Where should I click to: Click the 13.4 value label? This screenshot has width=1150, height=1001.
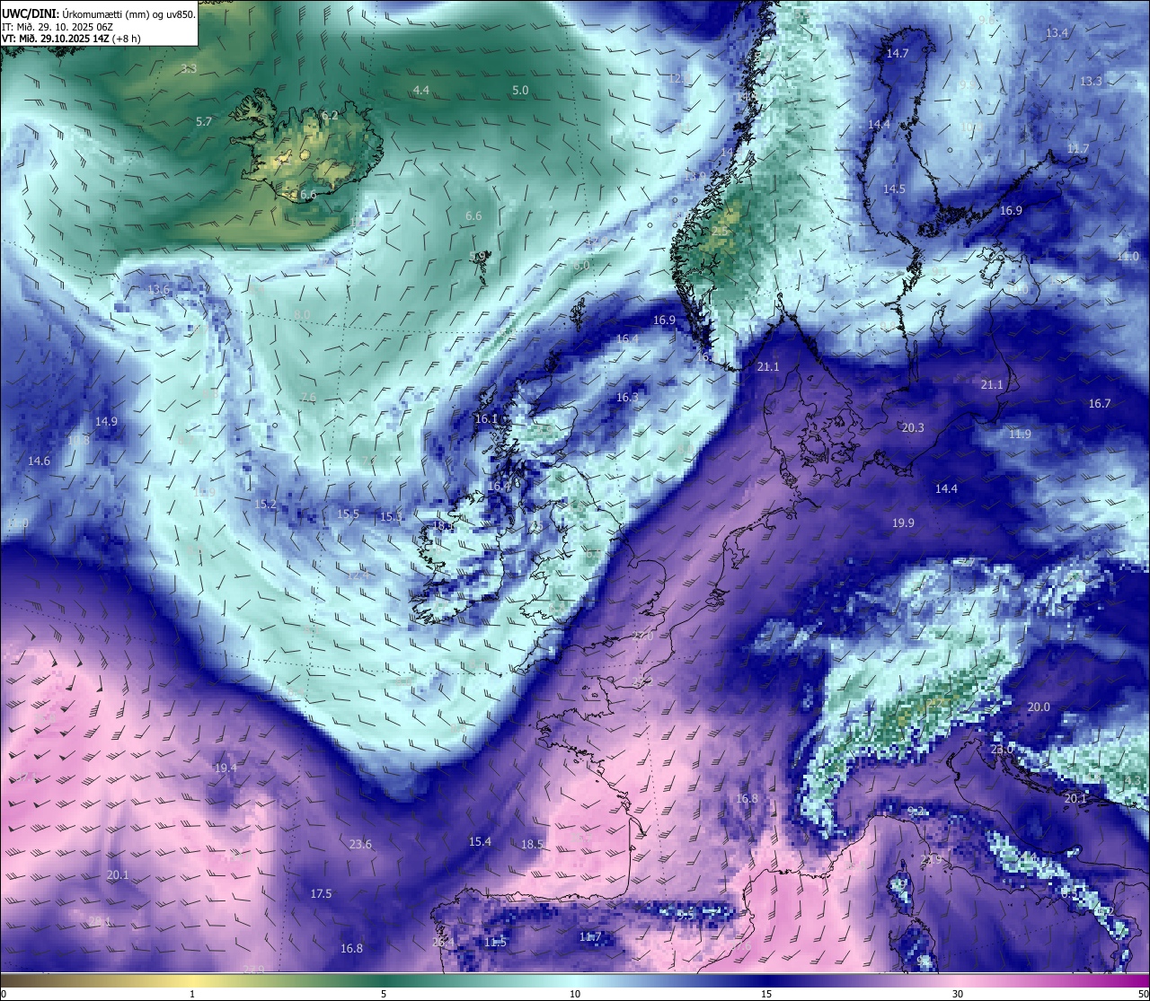1057,33
